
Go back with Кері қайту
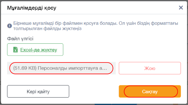coord(38,92)
